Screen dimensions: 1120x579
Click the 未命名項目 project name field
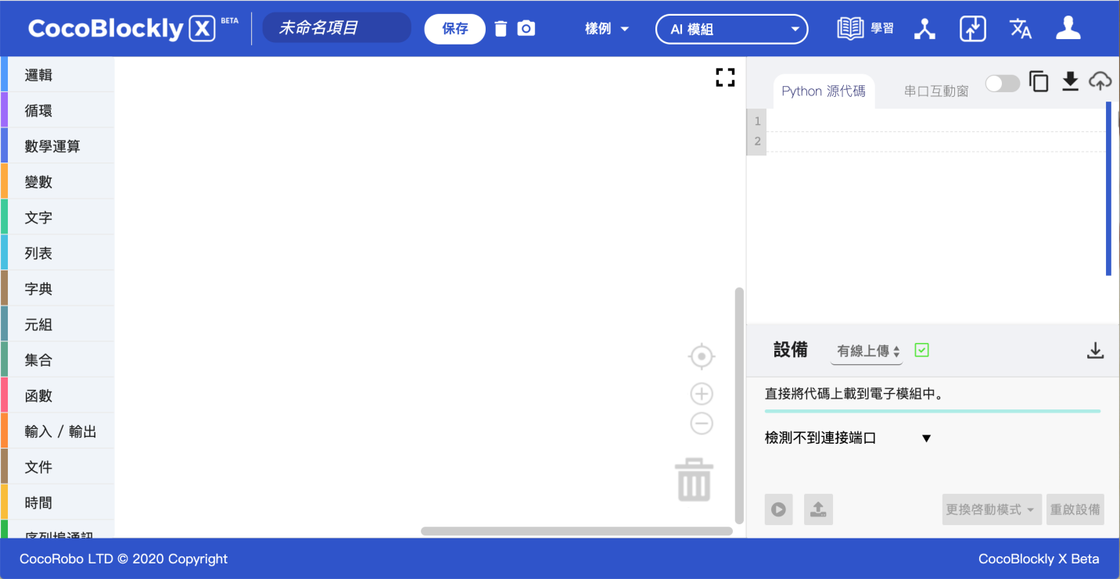click(336, 28)
